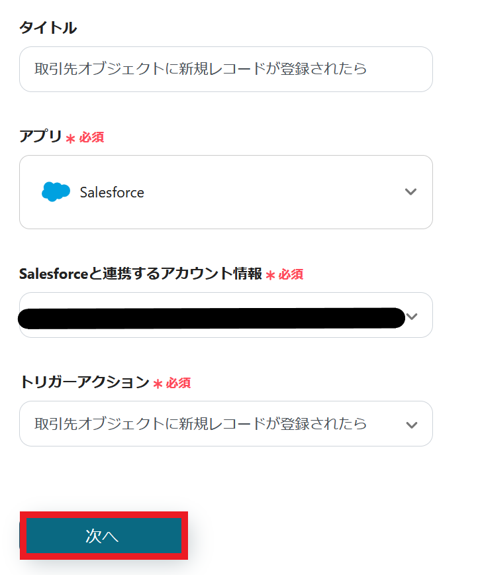Click the red asterisk beside アカウント情報
Image resolution: width=478 pixels, height=575 pixels.
[x=270, y=275]
